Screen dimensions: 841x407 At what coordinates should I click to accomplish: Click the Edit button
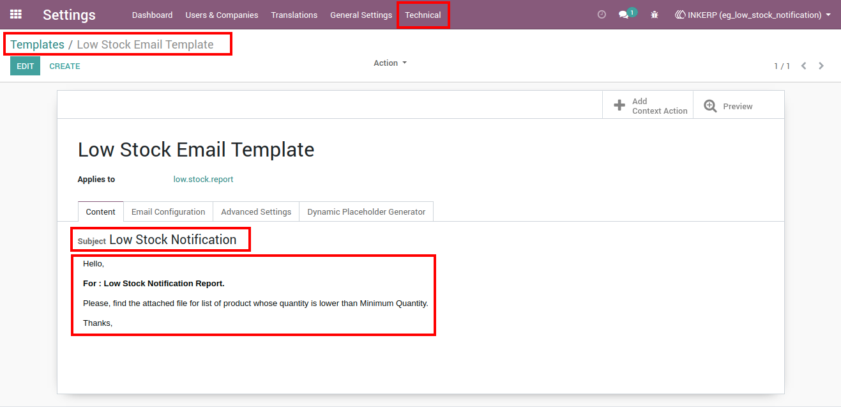click(x=25, y=66)
